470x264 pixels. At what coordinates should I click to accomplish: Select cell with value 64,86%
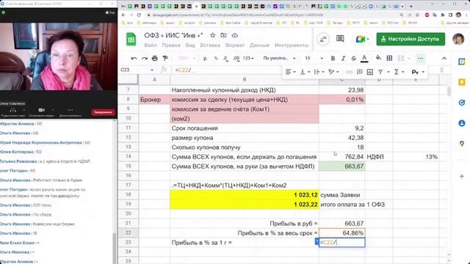342,233
